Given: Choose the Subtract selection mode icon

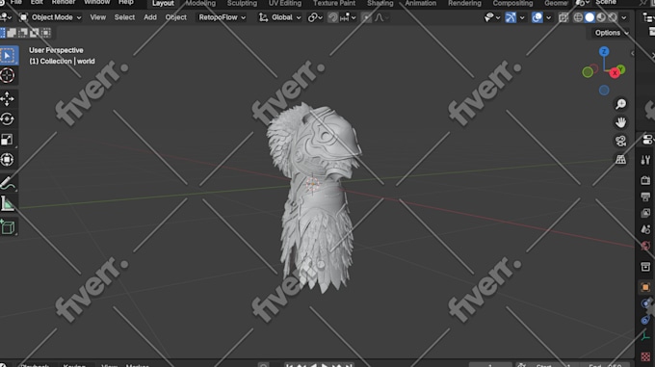Looking at the screenshot, I should coord(23,33).
